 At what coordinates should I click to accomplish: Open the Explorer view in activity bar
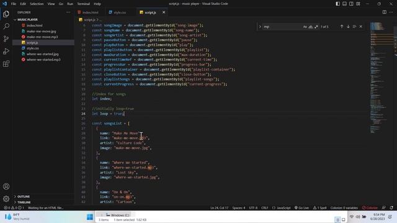6,14
